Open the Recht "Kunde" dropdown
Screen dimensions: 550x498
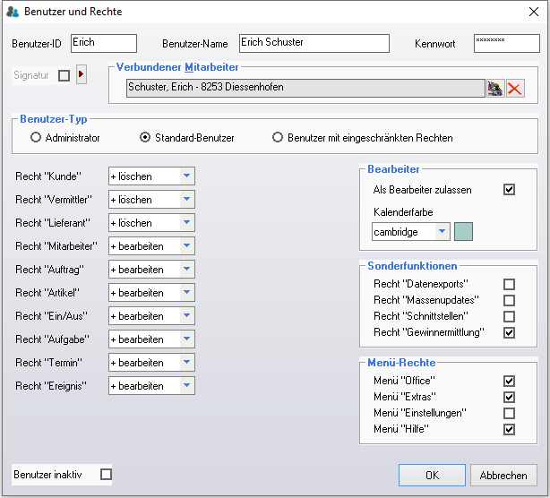186,176
